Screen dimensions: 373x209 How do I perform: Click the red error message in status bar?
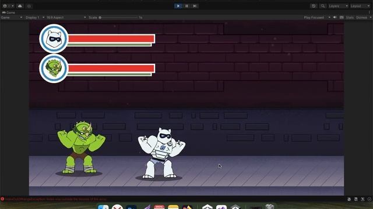[56, 199]
